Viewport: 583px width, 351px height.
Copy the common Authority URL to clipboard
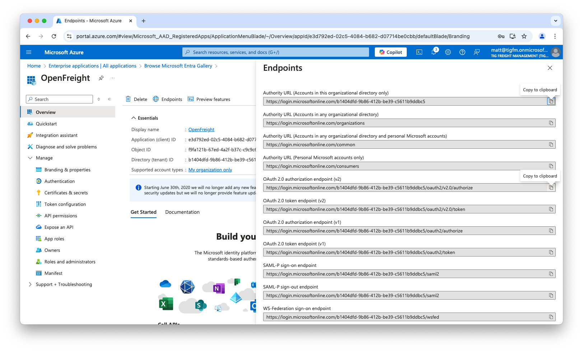551,144
